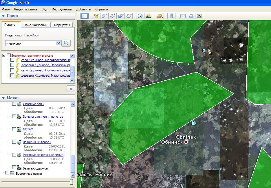The width and height of the screenshot is (271, 188).
Task: Add a polygon from the toolbar
Action: pos(105,16)
